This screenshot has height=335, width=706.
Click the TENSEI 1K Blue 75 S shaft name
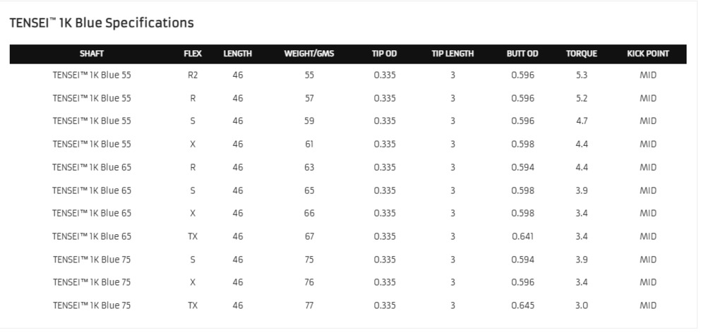click(92, 260)
